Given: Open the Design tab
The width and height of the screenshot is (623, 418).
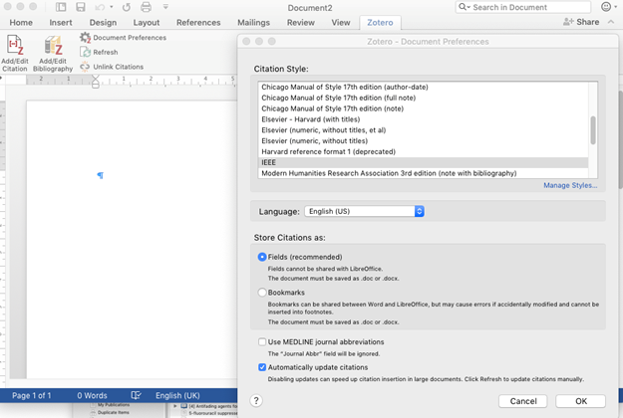Looking at the screenshot, I should (103, 23).
